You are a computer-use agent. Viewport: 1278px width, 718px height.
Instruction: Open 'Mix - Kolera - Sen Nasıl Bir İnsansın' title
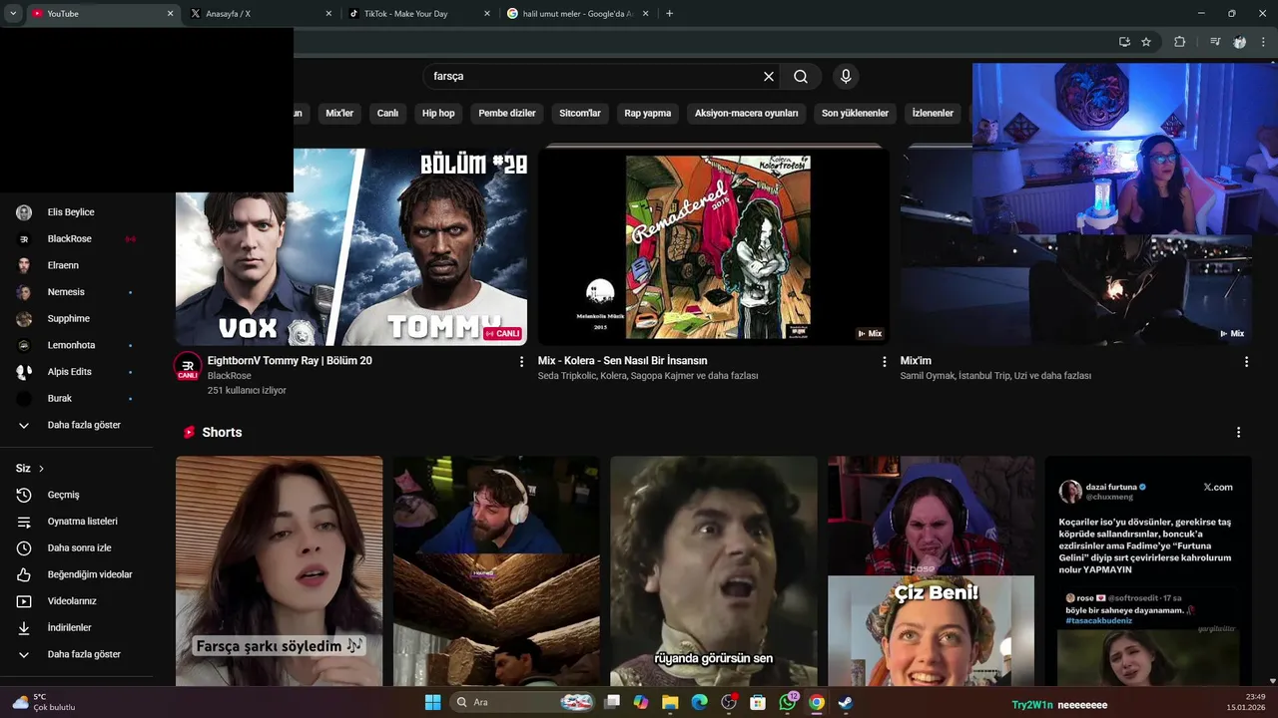click(x=622, y=361)
